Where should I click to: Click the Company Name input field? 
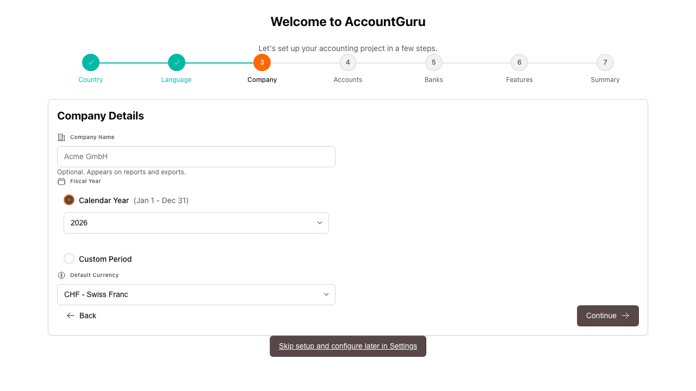point(196,156)
